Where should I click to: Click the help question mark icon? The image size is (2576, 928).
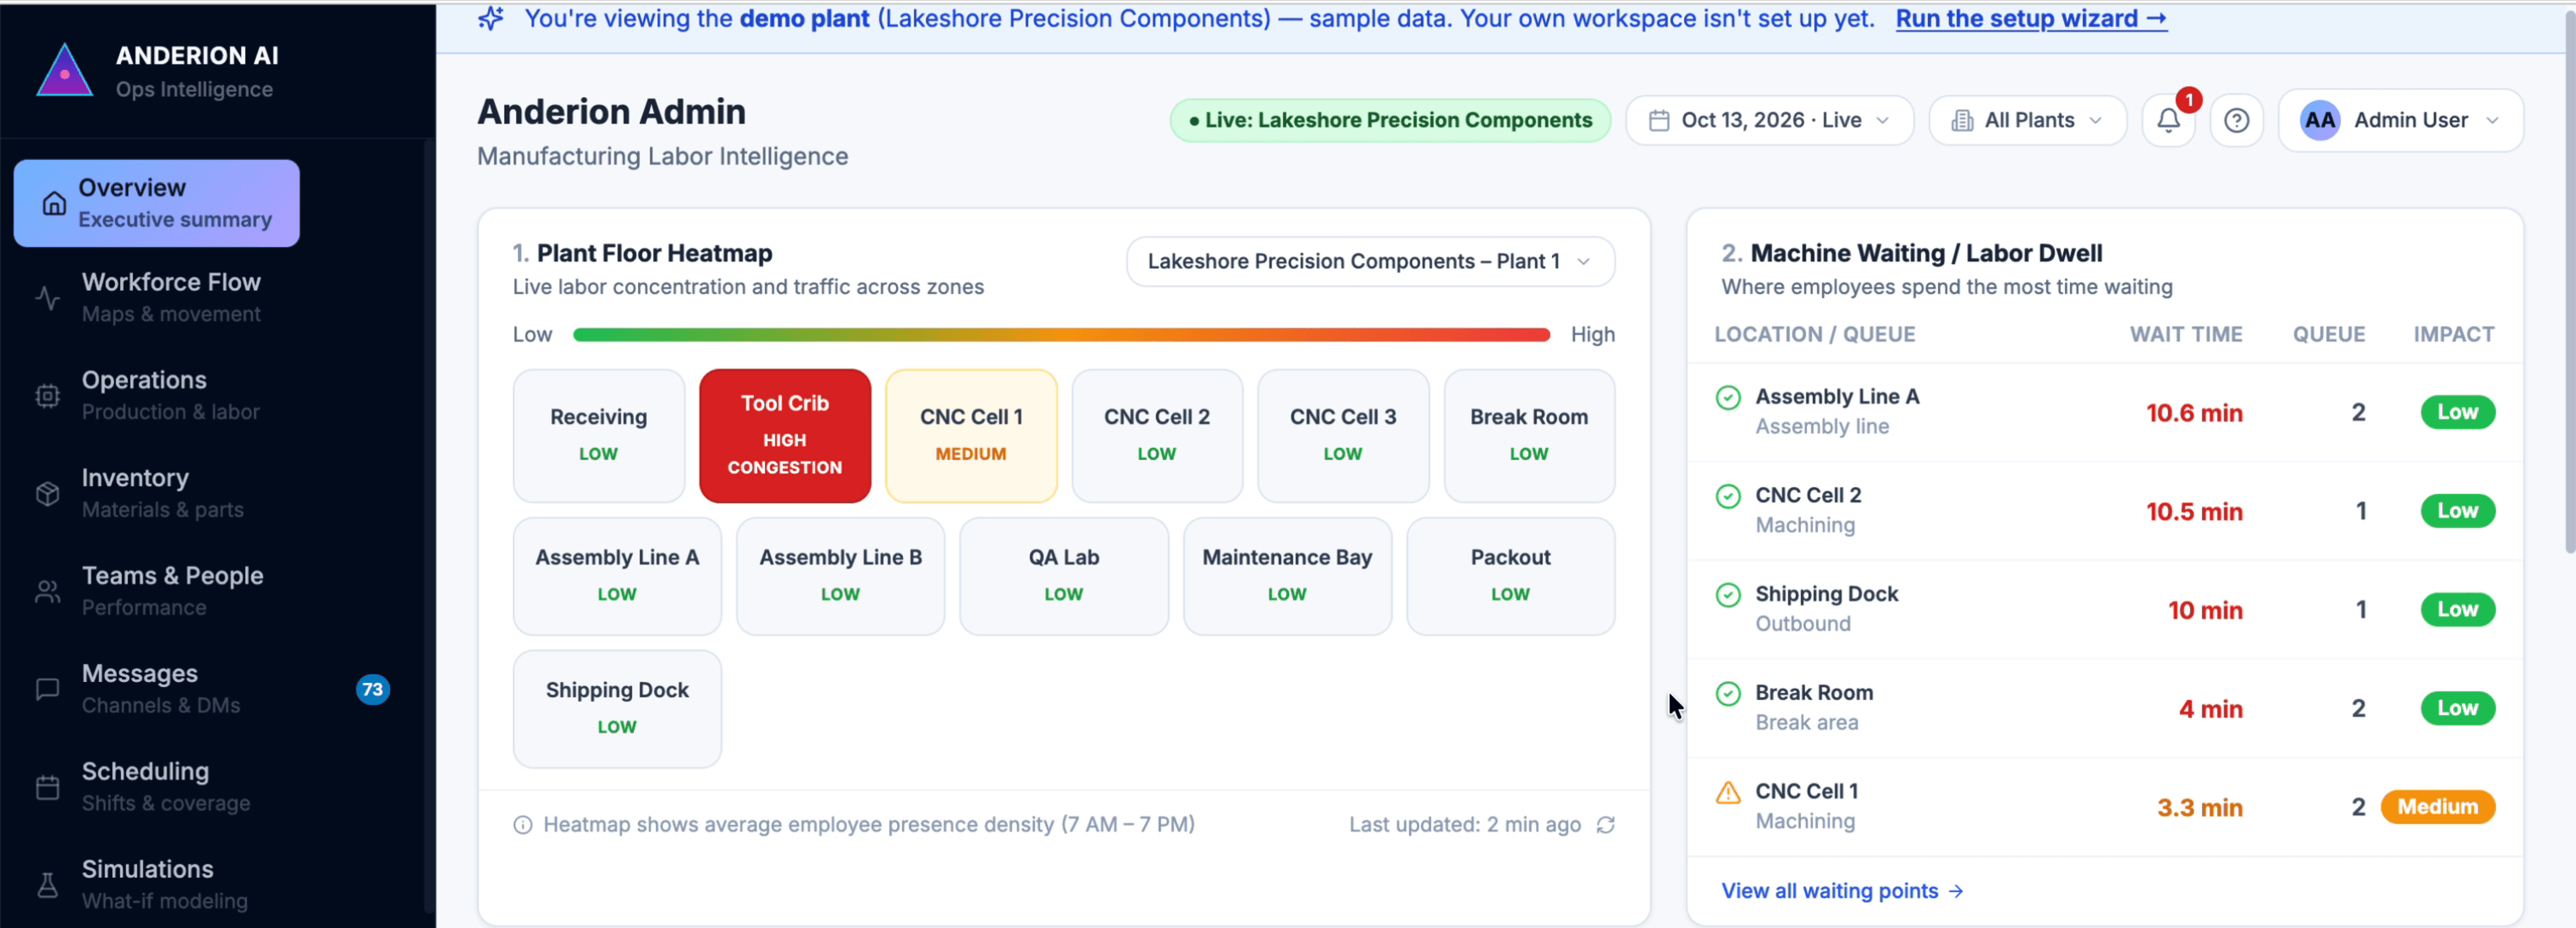point(2236,121)
